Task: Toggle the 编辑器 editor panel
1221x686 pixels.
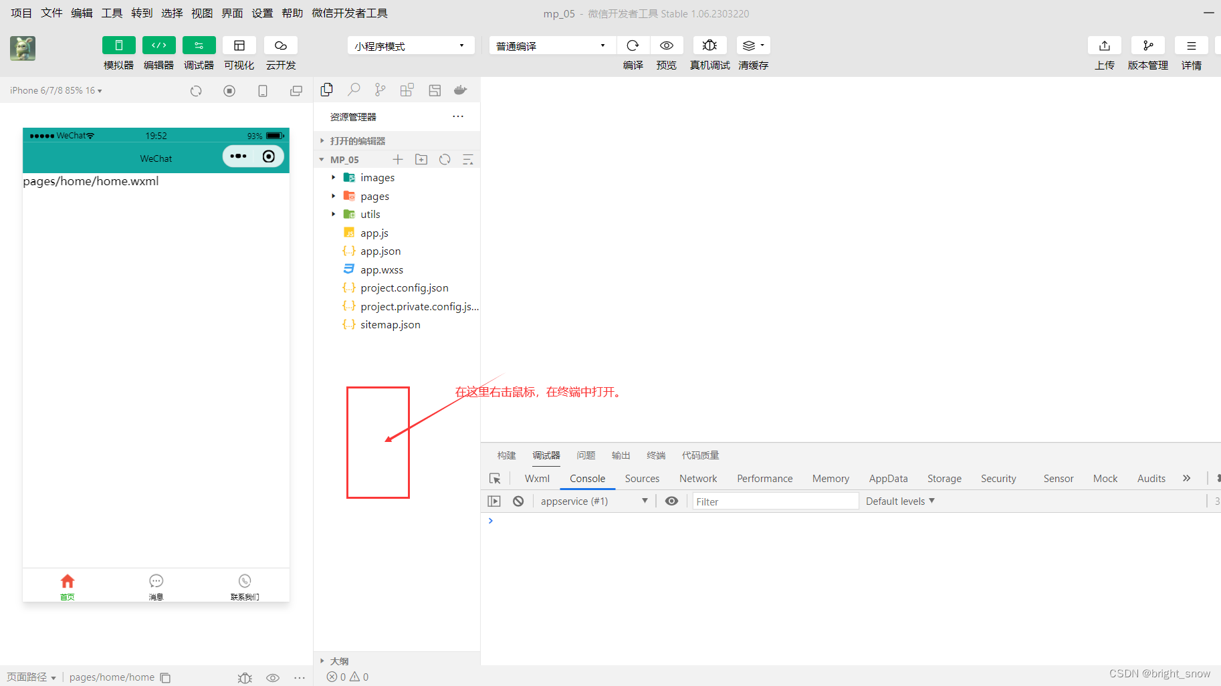Action: (x=158, y=45)
